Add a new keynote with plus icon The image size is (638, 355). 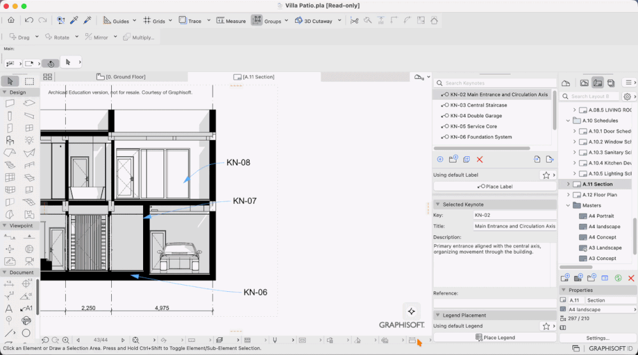440,159
